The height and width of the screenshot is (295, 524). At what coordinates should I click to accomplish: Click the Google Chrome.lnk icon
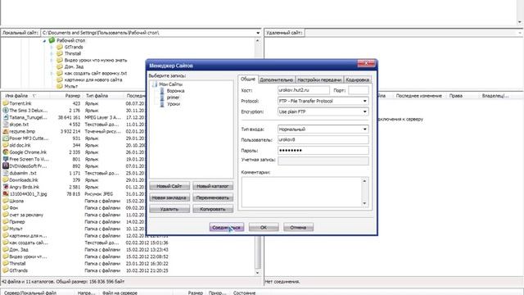pos(6,152)
